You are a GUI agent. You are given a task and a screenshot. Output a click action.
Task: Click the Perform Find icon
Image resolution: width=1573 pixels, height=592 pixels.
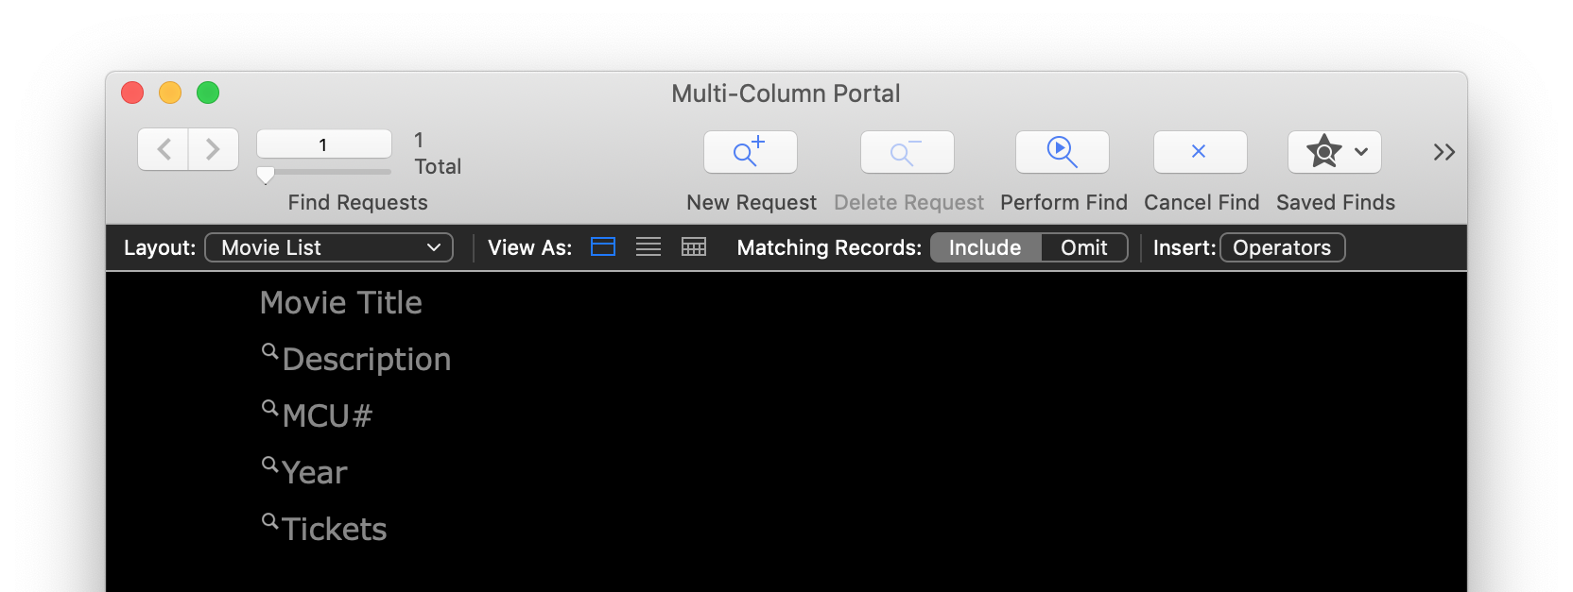tap(1062, 152)
